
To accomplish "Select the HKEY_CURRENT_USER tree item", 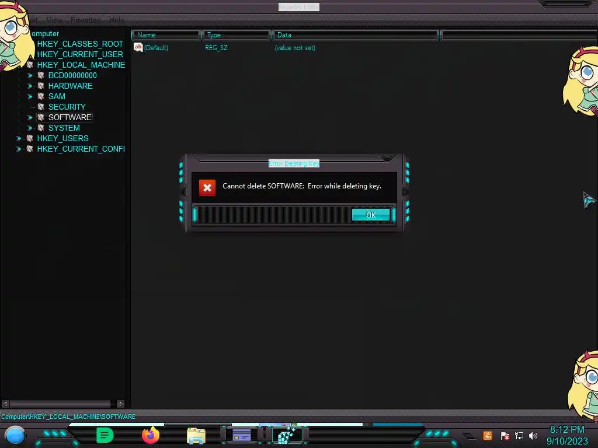I will pyautogui.click(x=80, y=54).
